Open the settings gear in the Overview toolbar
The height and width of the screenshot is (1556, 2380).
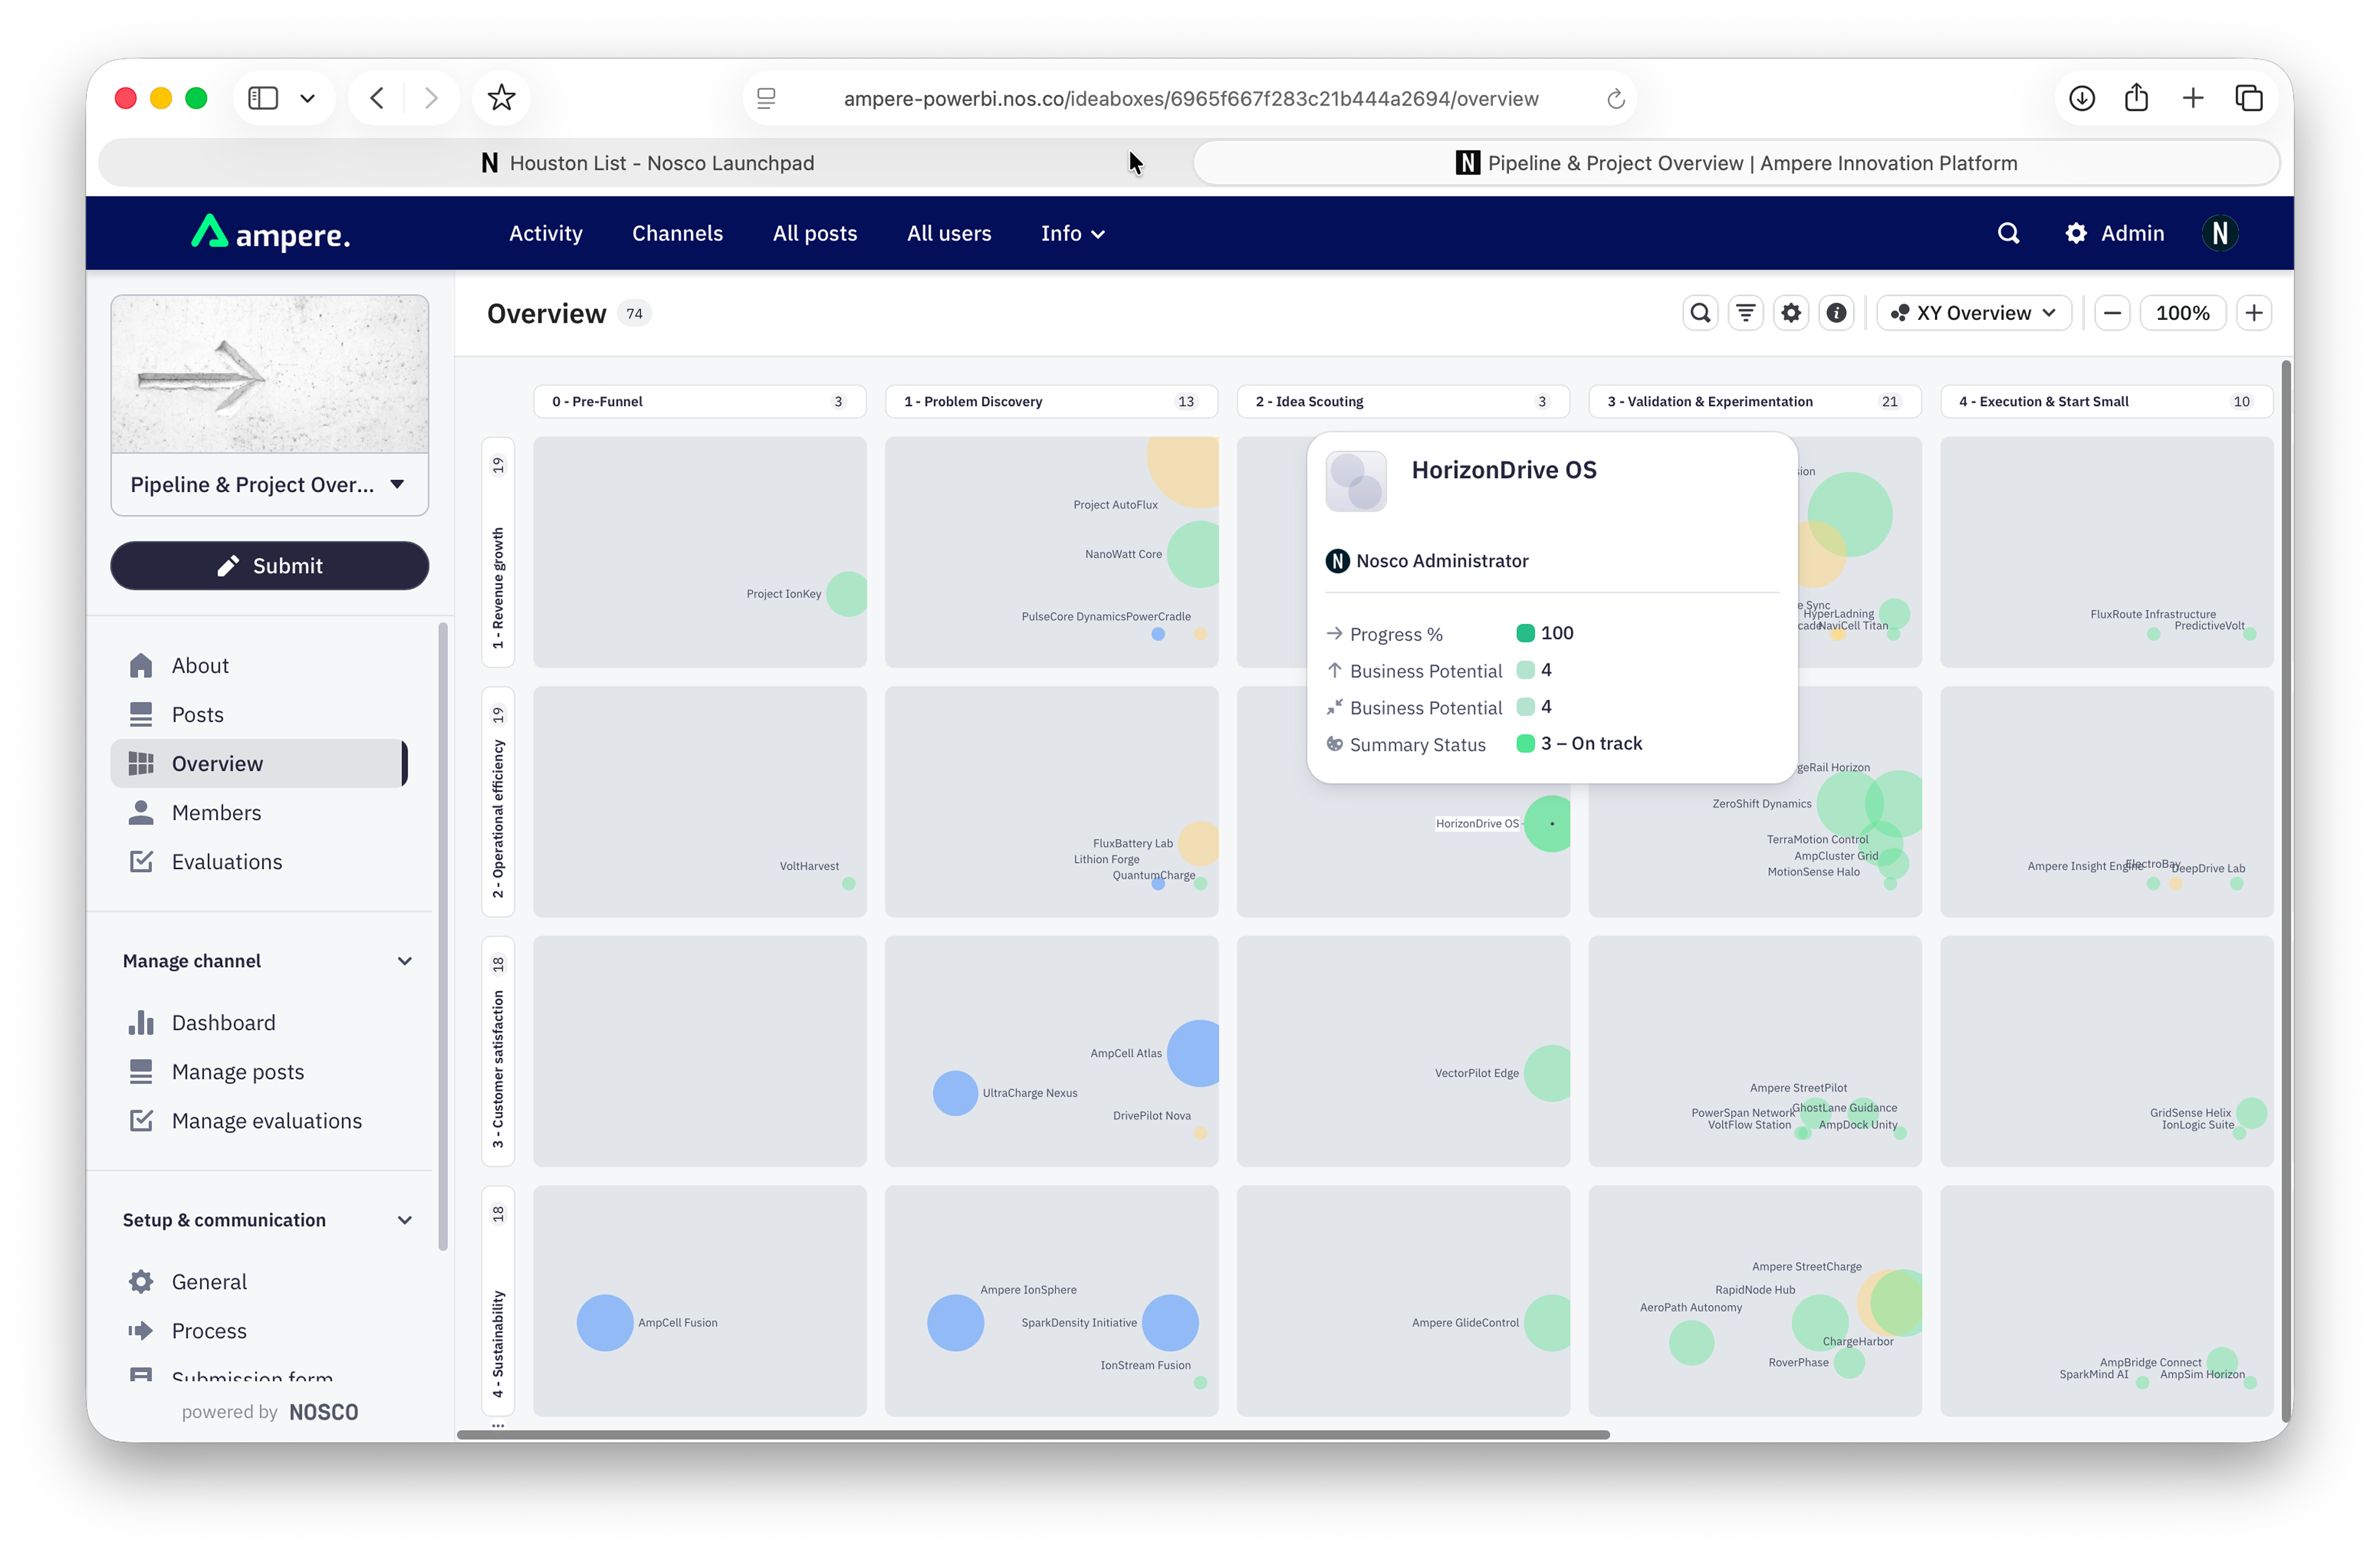1791,313
